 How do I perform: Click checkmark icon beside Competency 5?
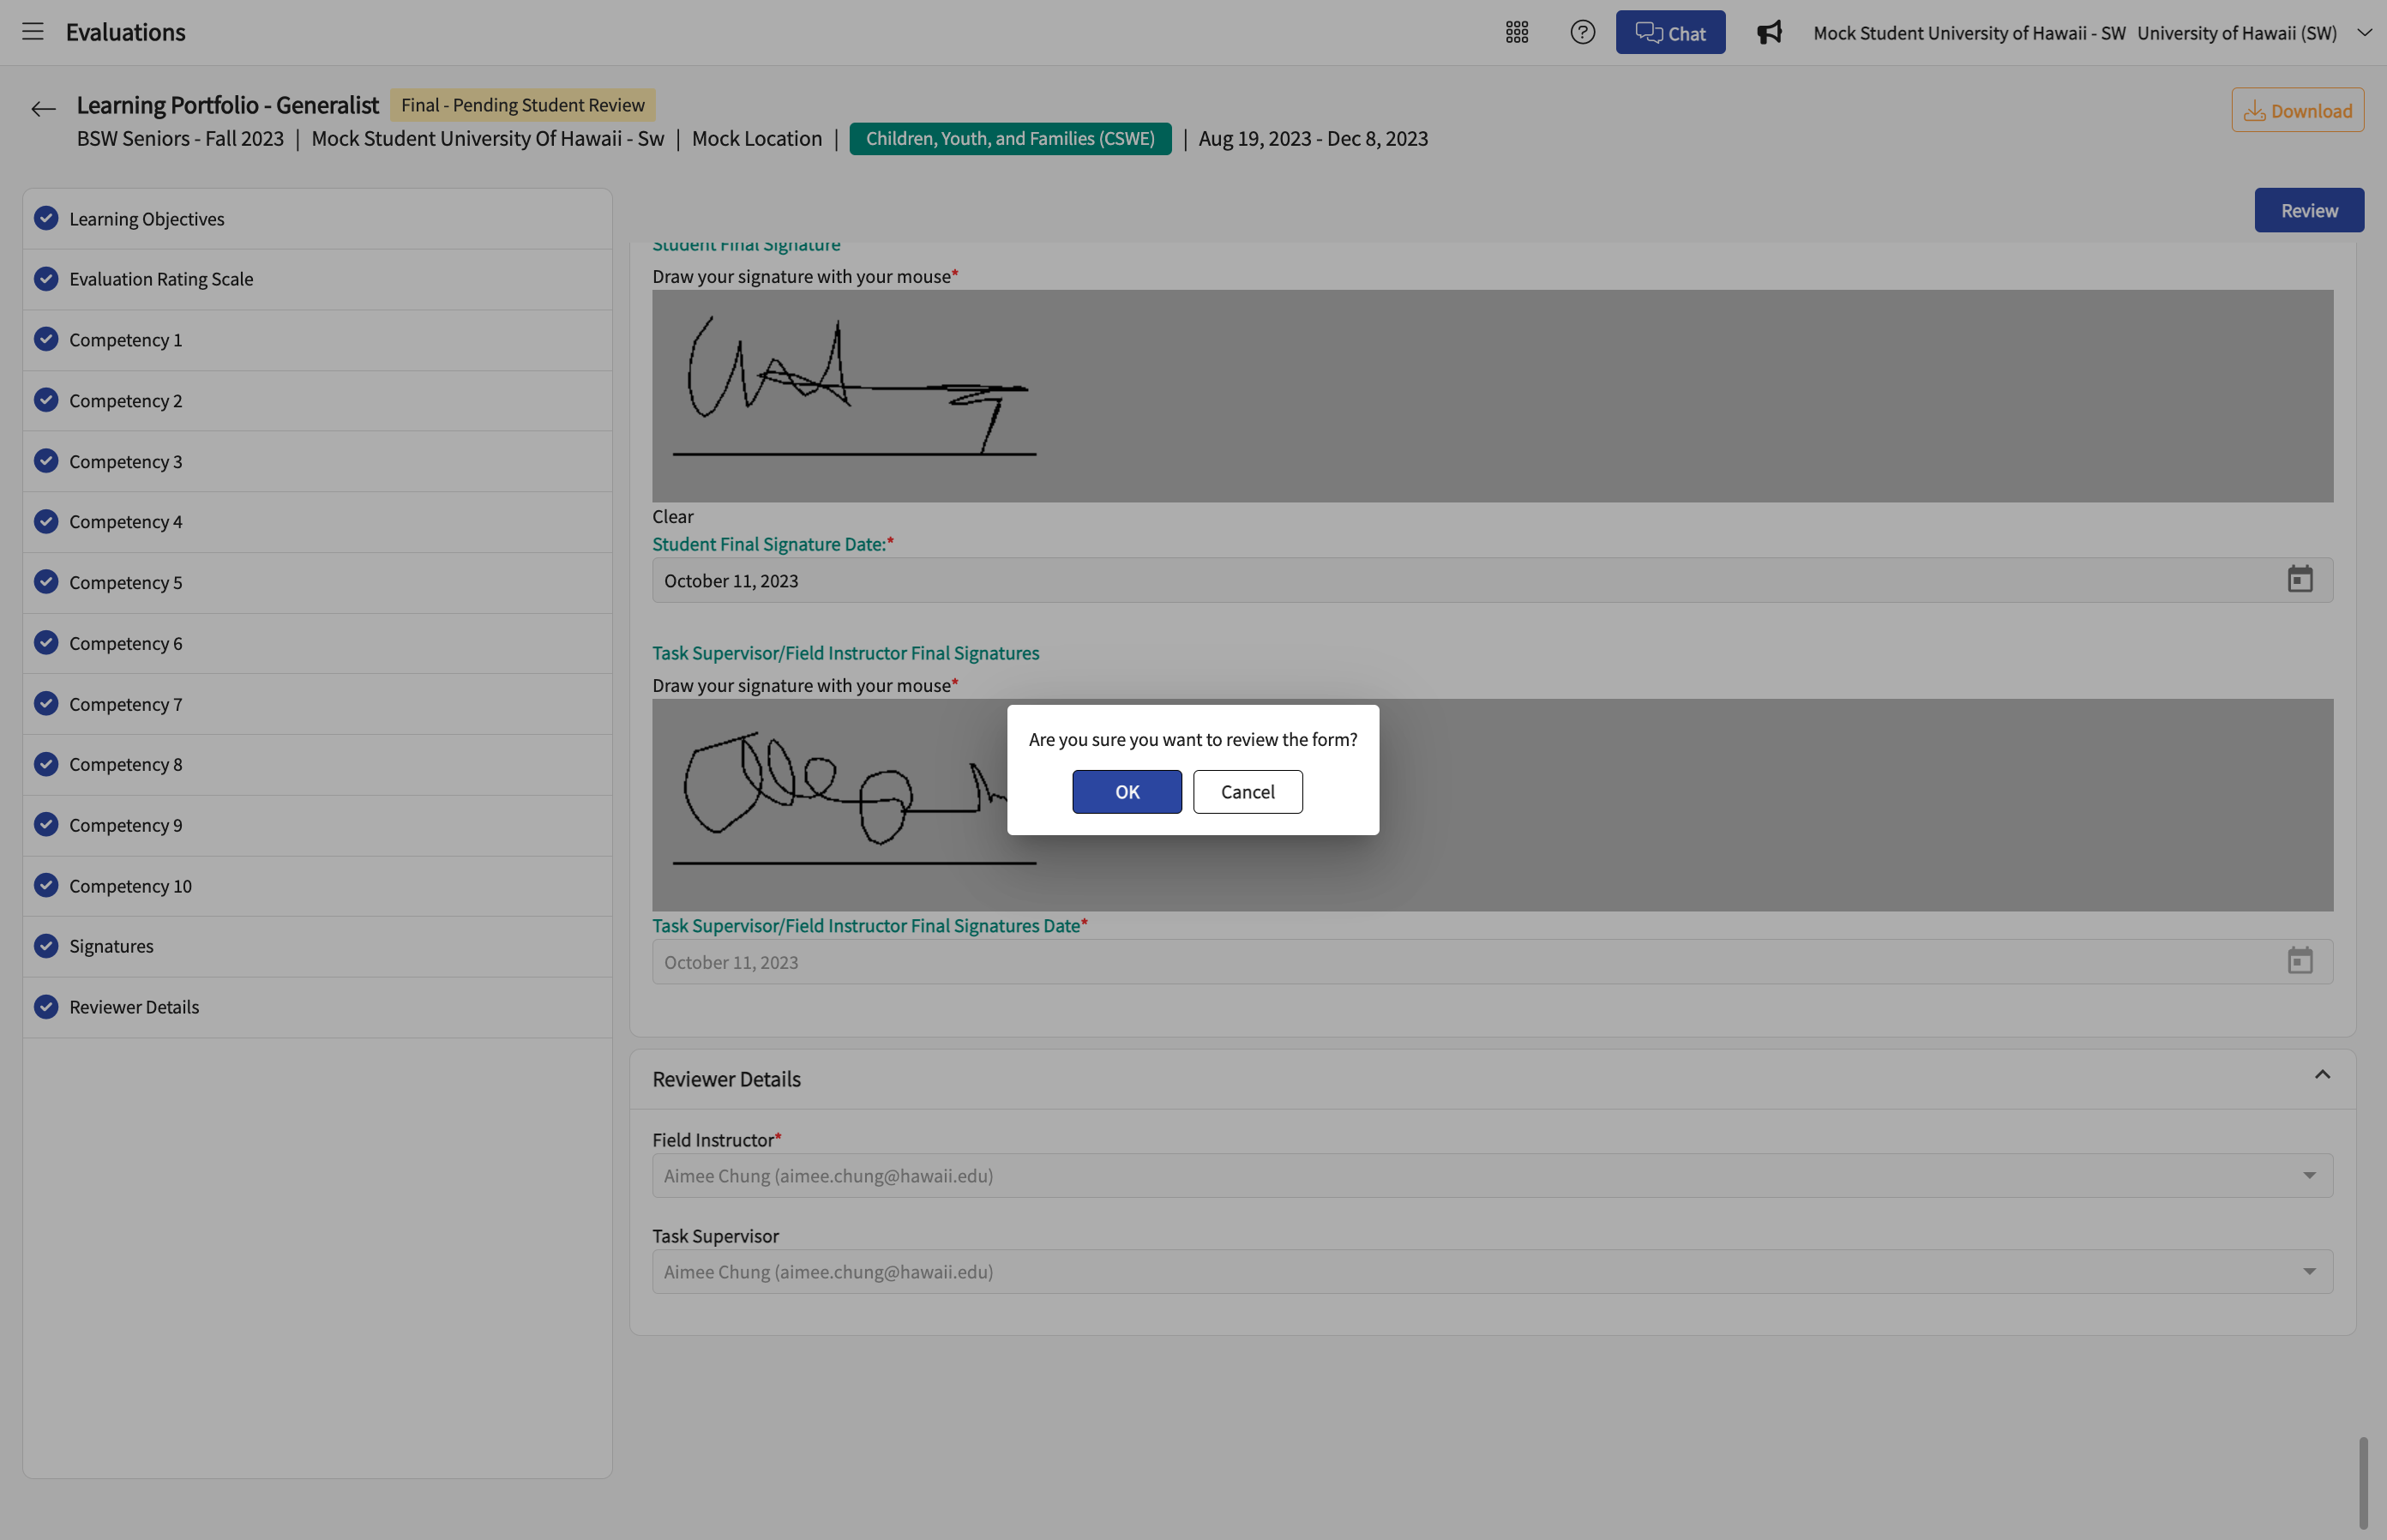pos(46,582)
